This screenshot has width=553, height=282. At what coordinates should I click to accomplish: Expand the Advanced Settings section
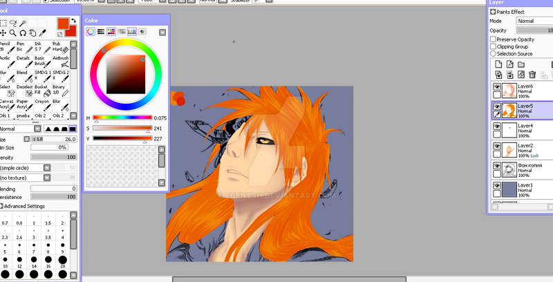point(1,206)
